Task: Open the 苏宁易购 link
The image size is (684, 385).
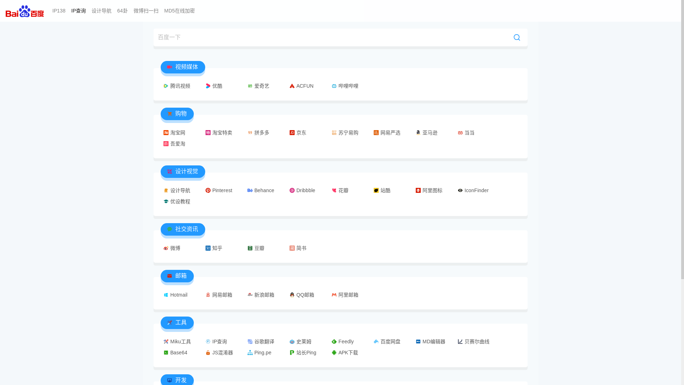Action: click(345, 133)
